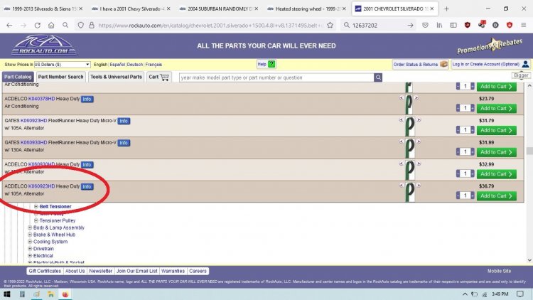
Task: Click the page scrollbar down arrow
Action: point(529,260)
